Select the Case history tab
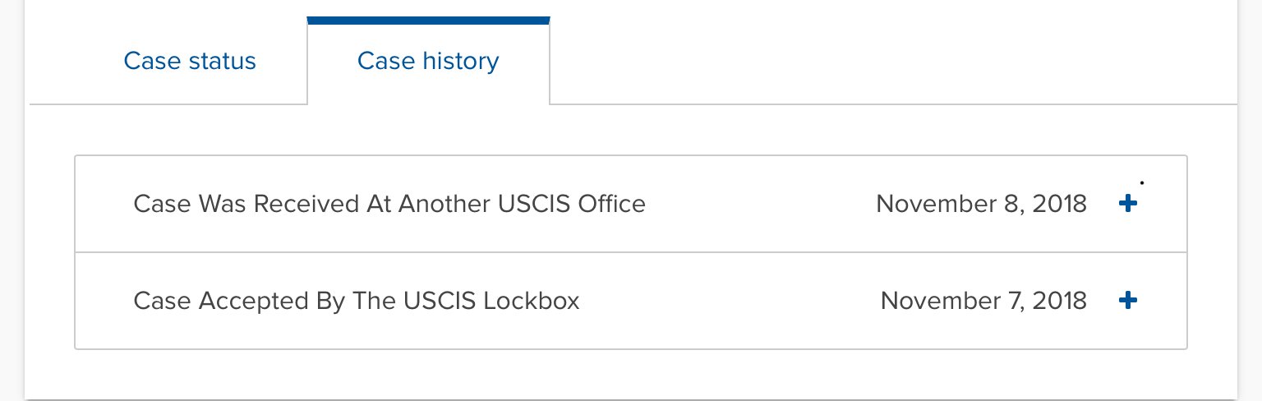1262x401 pixels. pos(428,62)
